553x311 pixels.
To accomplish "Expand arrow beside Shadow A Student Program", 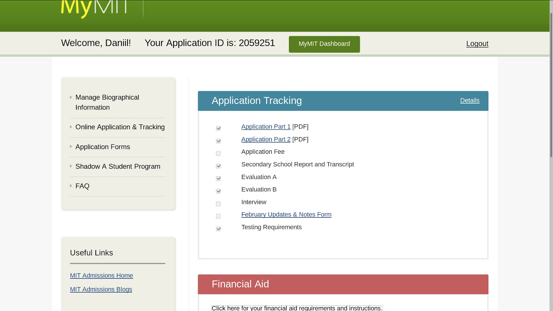I will click(71, 166).
